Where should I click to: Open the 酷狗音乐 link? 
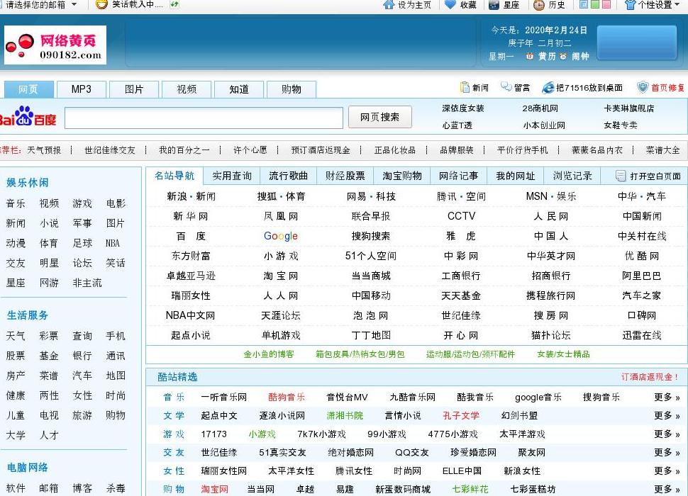coord(287,397)
